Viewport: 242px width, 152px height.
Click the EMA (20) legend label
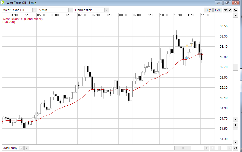(x=9, y=22)
